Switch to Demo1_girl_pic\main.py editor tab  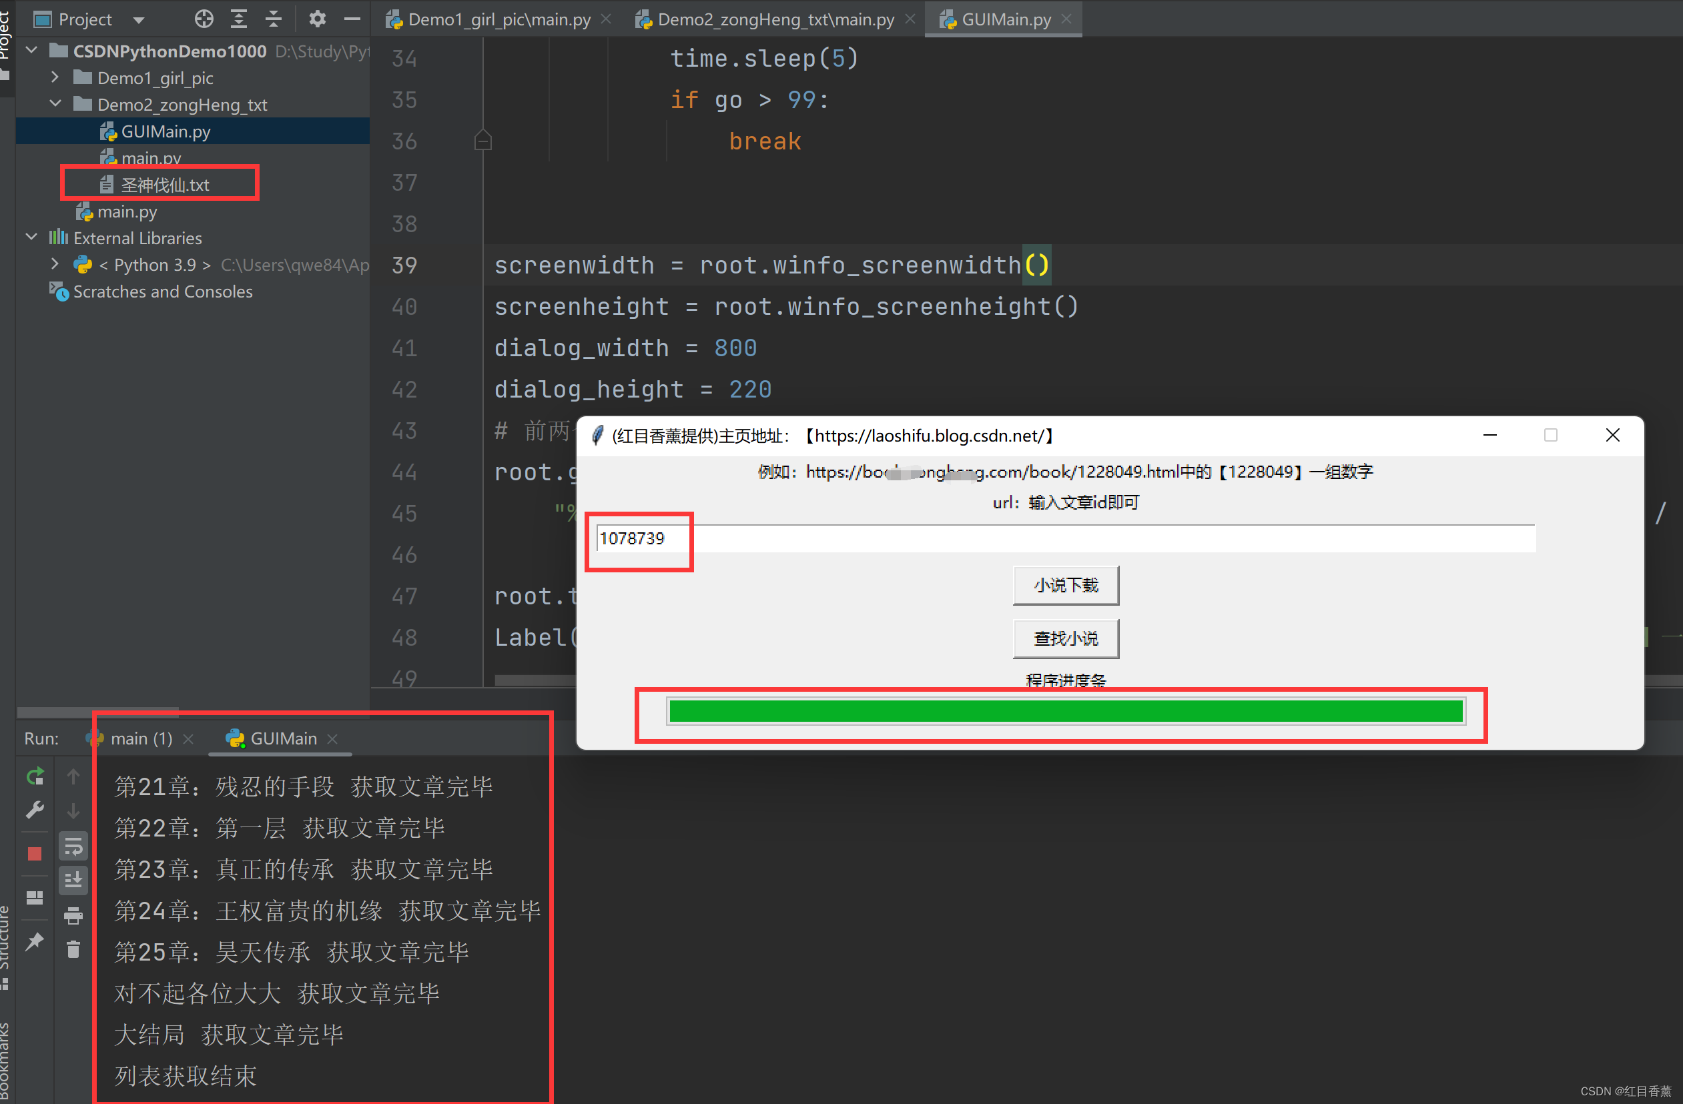[498, 19]
